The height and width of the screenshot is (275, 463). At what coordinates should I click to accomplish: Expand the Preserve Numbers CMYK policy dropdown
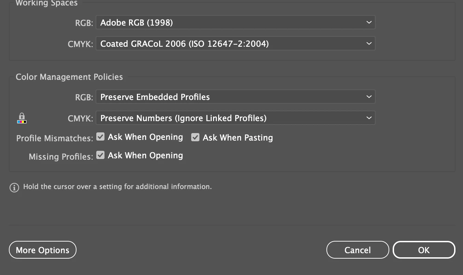[235, 118]
